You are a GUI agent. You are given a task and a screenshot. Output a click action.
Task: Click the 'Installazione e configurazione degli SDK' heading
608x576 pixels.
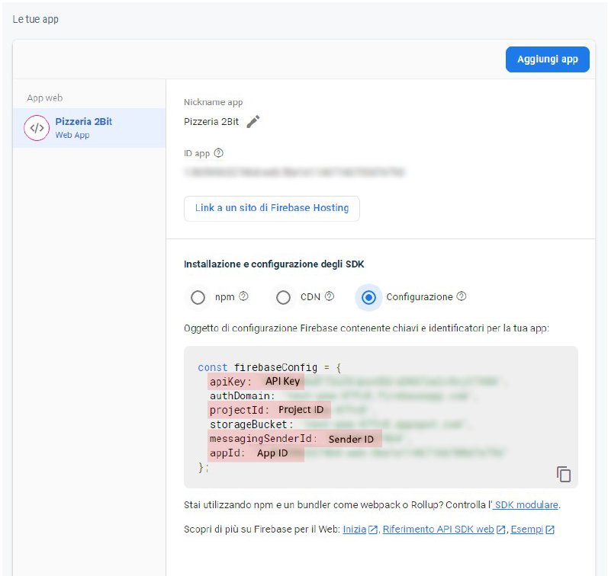point(274,264)
